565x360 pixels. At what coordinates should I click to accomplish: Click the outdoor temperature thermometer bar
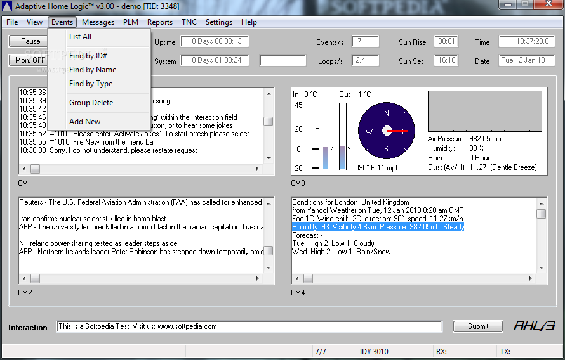click(343, 136)
